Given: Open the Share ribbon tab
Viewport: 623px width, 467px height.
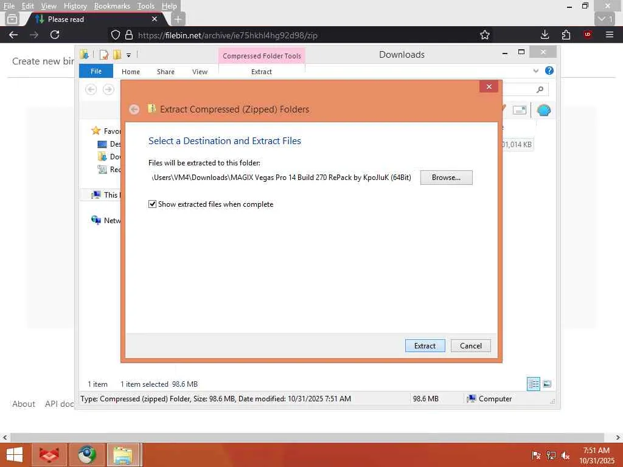Looking at the screenshot, I should (x=165, y=72).
